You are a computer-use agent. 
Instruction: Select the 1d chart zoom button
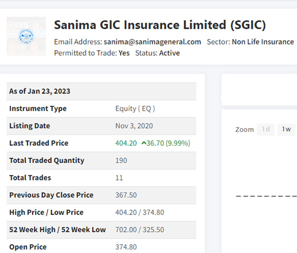(266, 129)
